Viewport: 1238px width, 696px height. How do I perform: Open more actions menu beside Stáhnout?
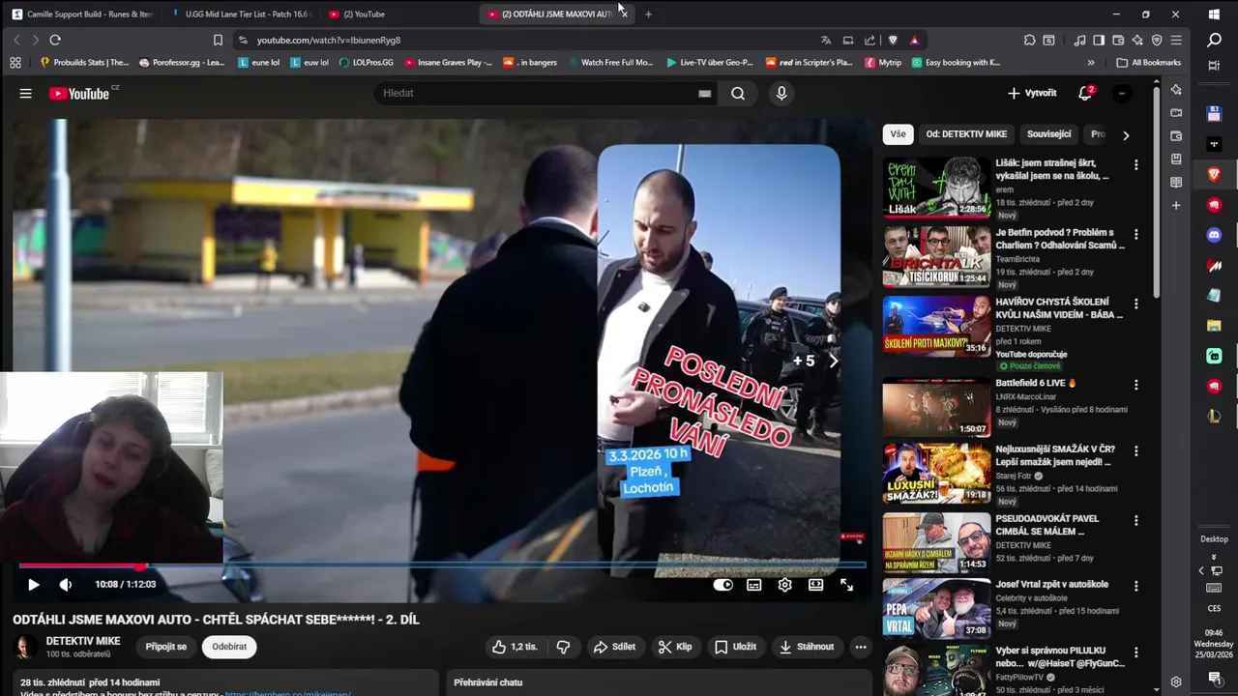[x=861, y=647]
